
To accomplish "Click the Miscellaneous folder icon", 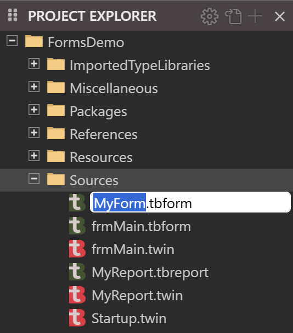I will point(56,87).
